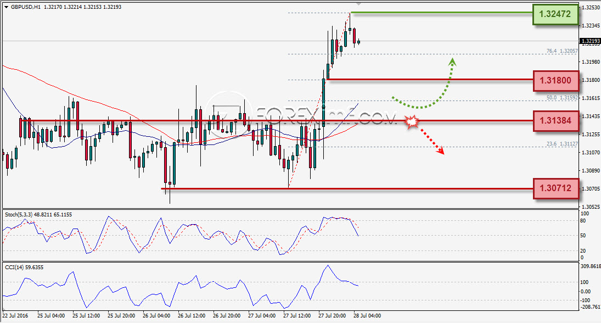Click the 22 Jul 2016 date label
601x323 pixels.
coord(15,316)
